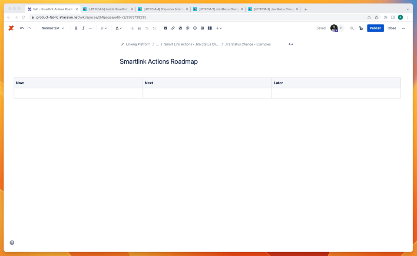Click the Next table header cell
Screen dimensions: 417x256
[x=207, y=83]
